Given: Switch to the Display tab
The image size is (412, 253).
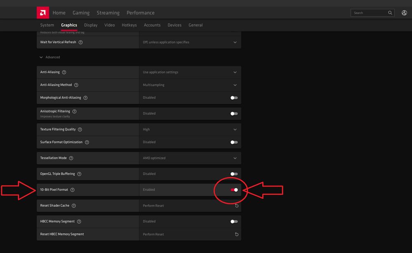Looking at the screenshot, I should pos(91,25).
